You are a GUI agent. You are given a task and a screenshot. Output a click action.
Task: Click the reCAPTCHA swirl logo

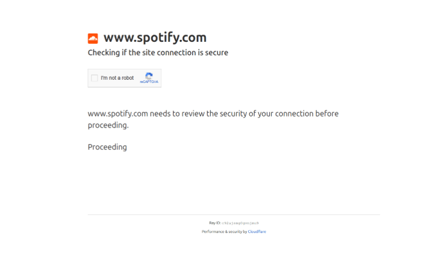click(x=149, y=76)
